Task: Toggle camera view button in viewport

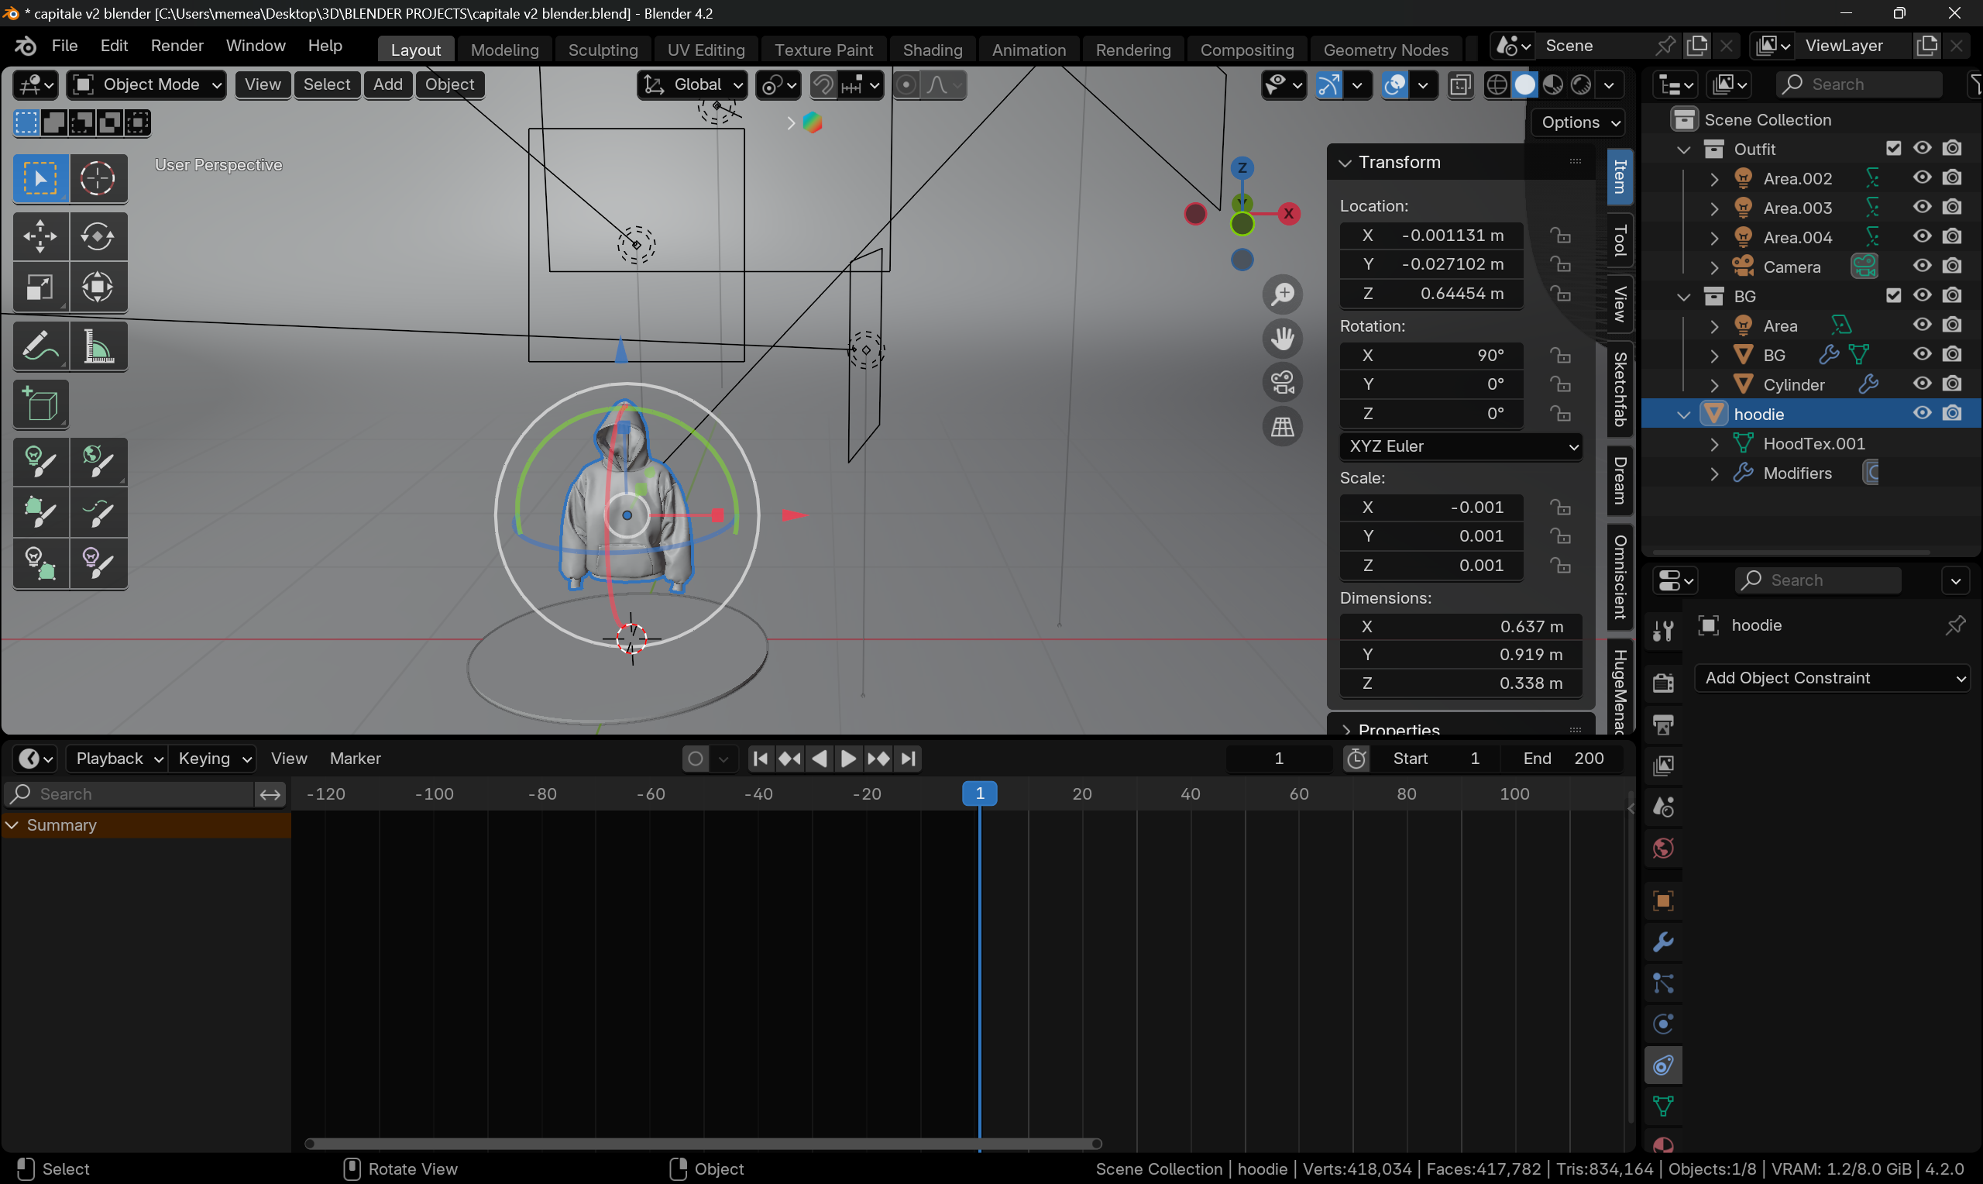Action: pyautogui.click(x=1282, y=382)
